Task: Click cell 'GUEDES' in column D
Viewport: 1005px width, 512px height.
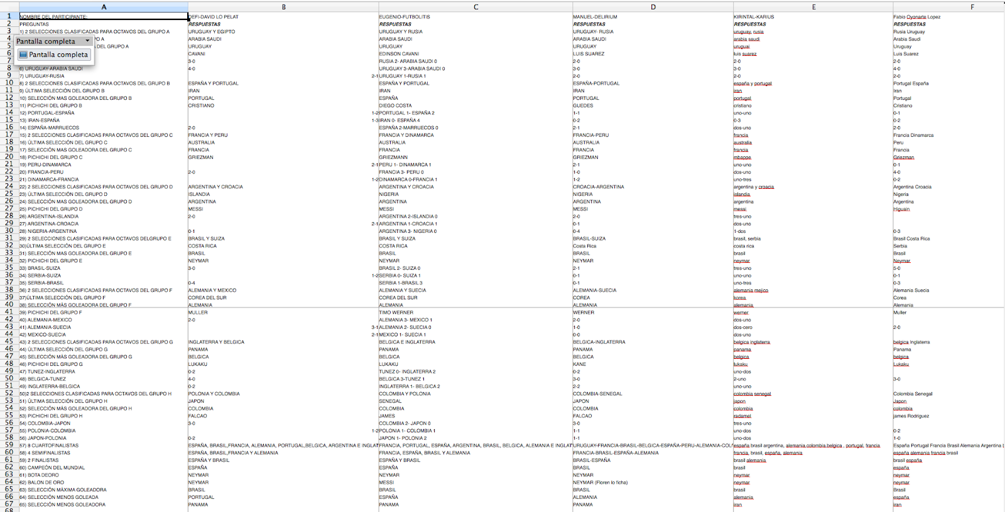Action: [583, 105]
